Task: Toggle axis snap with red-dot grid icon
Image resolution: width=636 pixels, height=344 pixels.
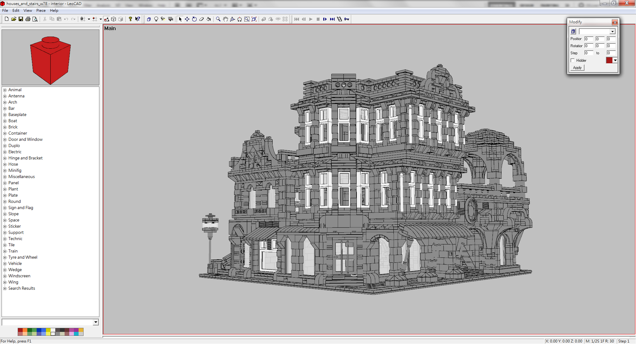Action: pos(94,19)
